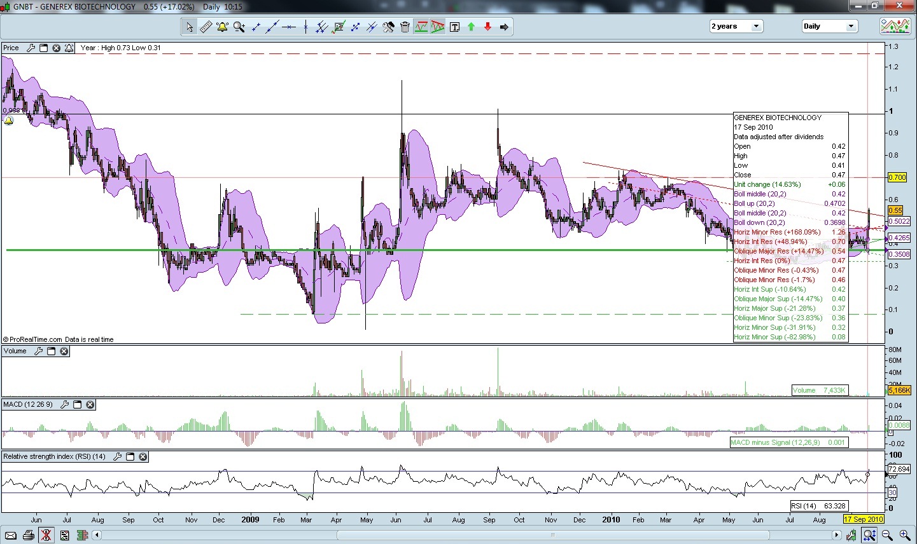Click the MACD panel window icon
The height and width of the screenshot is (544, 917).
click(77, 404)
